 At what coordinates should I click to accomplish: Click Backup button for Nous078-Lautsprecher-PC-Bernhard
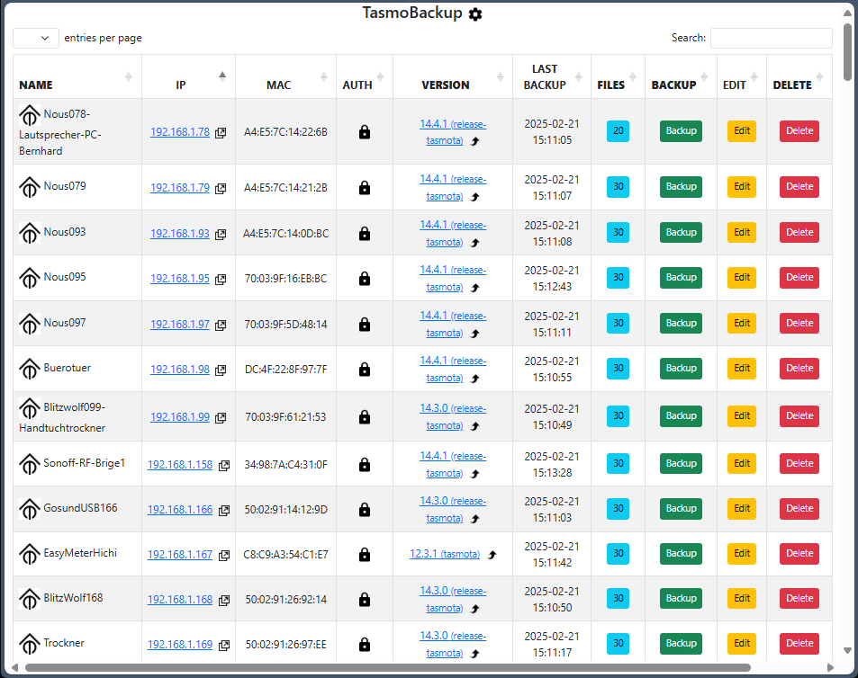coord(681,131)
